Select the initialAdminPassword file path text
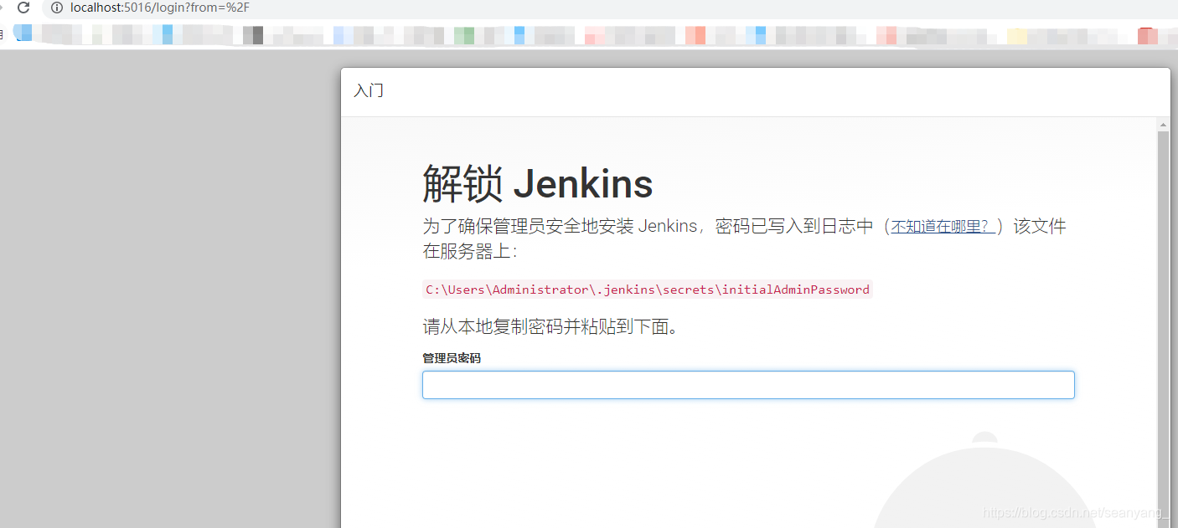 647,289
